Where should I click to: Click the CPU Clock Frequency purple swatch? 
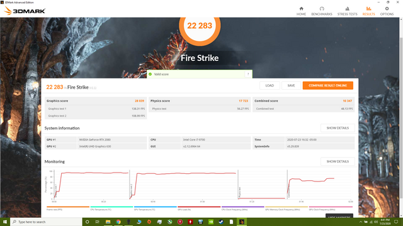(x=243, y=207)
